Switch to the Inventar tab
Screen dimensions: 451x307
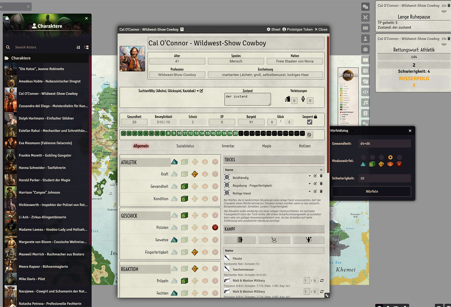coord(228,146)
